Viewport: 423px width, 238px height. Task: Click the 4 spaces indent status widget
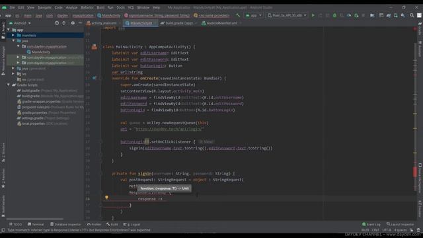point(401,230)
